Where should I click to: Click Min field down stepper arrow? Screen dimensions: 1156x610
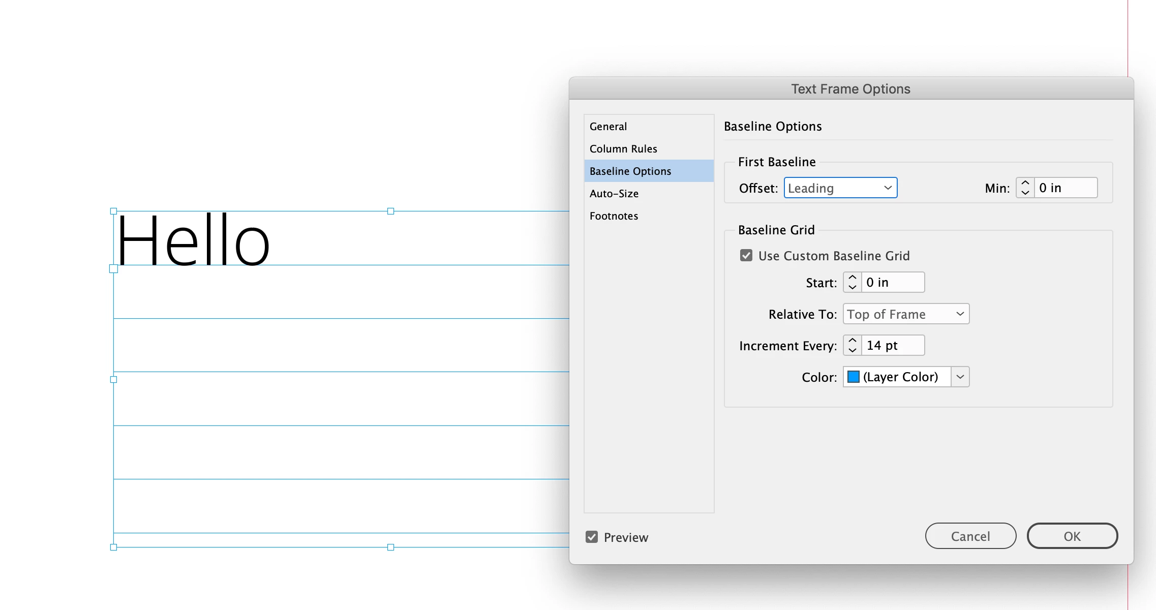tap(1025, 193)
